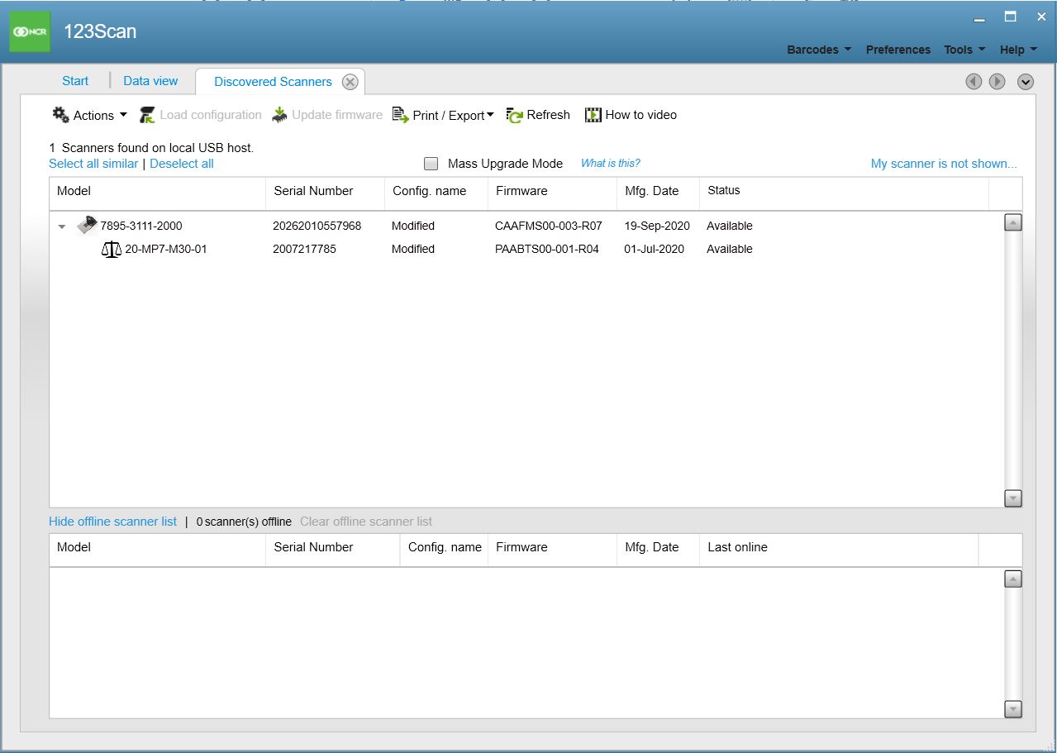
Task: Click the 20-MP7-M30-01 scale icon
Action: [x=112, y=249]
